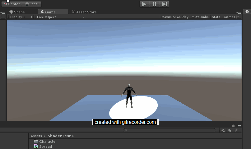Image resolution: width=251 pixels, height=149 pixels.
Task: Click the Search by Type icon
Action: pos(223,130)
